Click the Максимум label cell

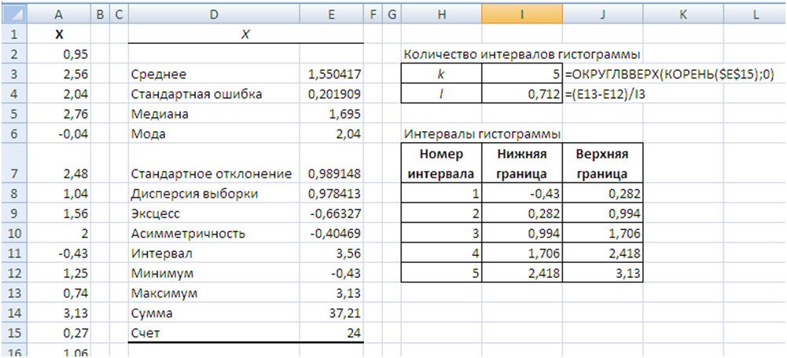pos(215,294)
